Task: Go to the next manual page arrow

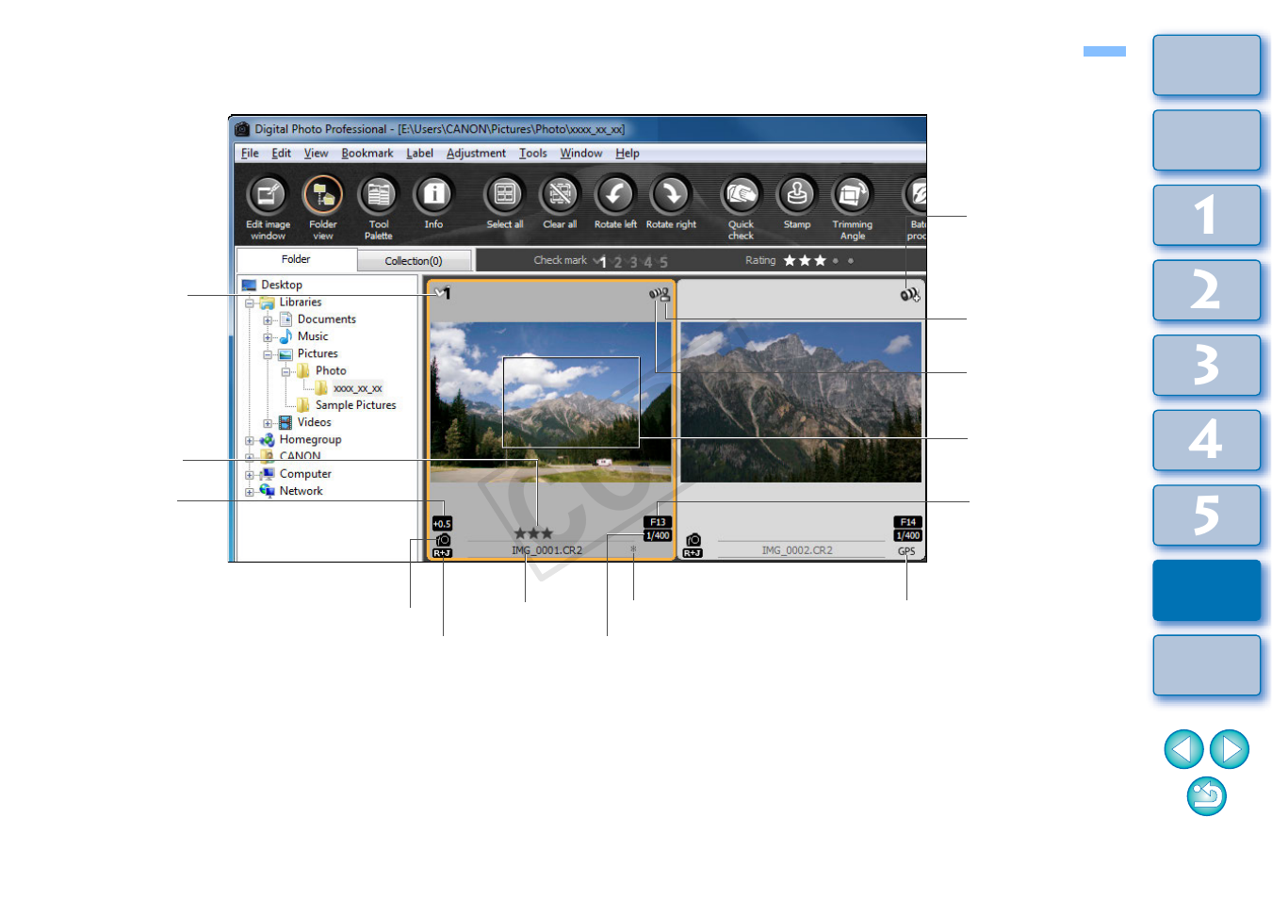Action: point(1230,749)
